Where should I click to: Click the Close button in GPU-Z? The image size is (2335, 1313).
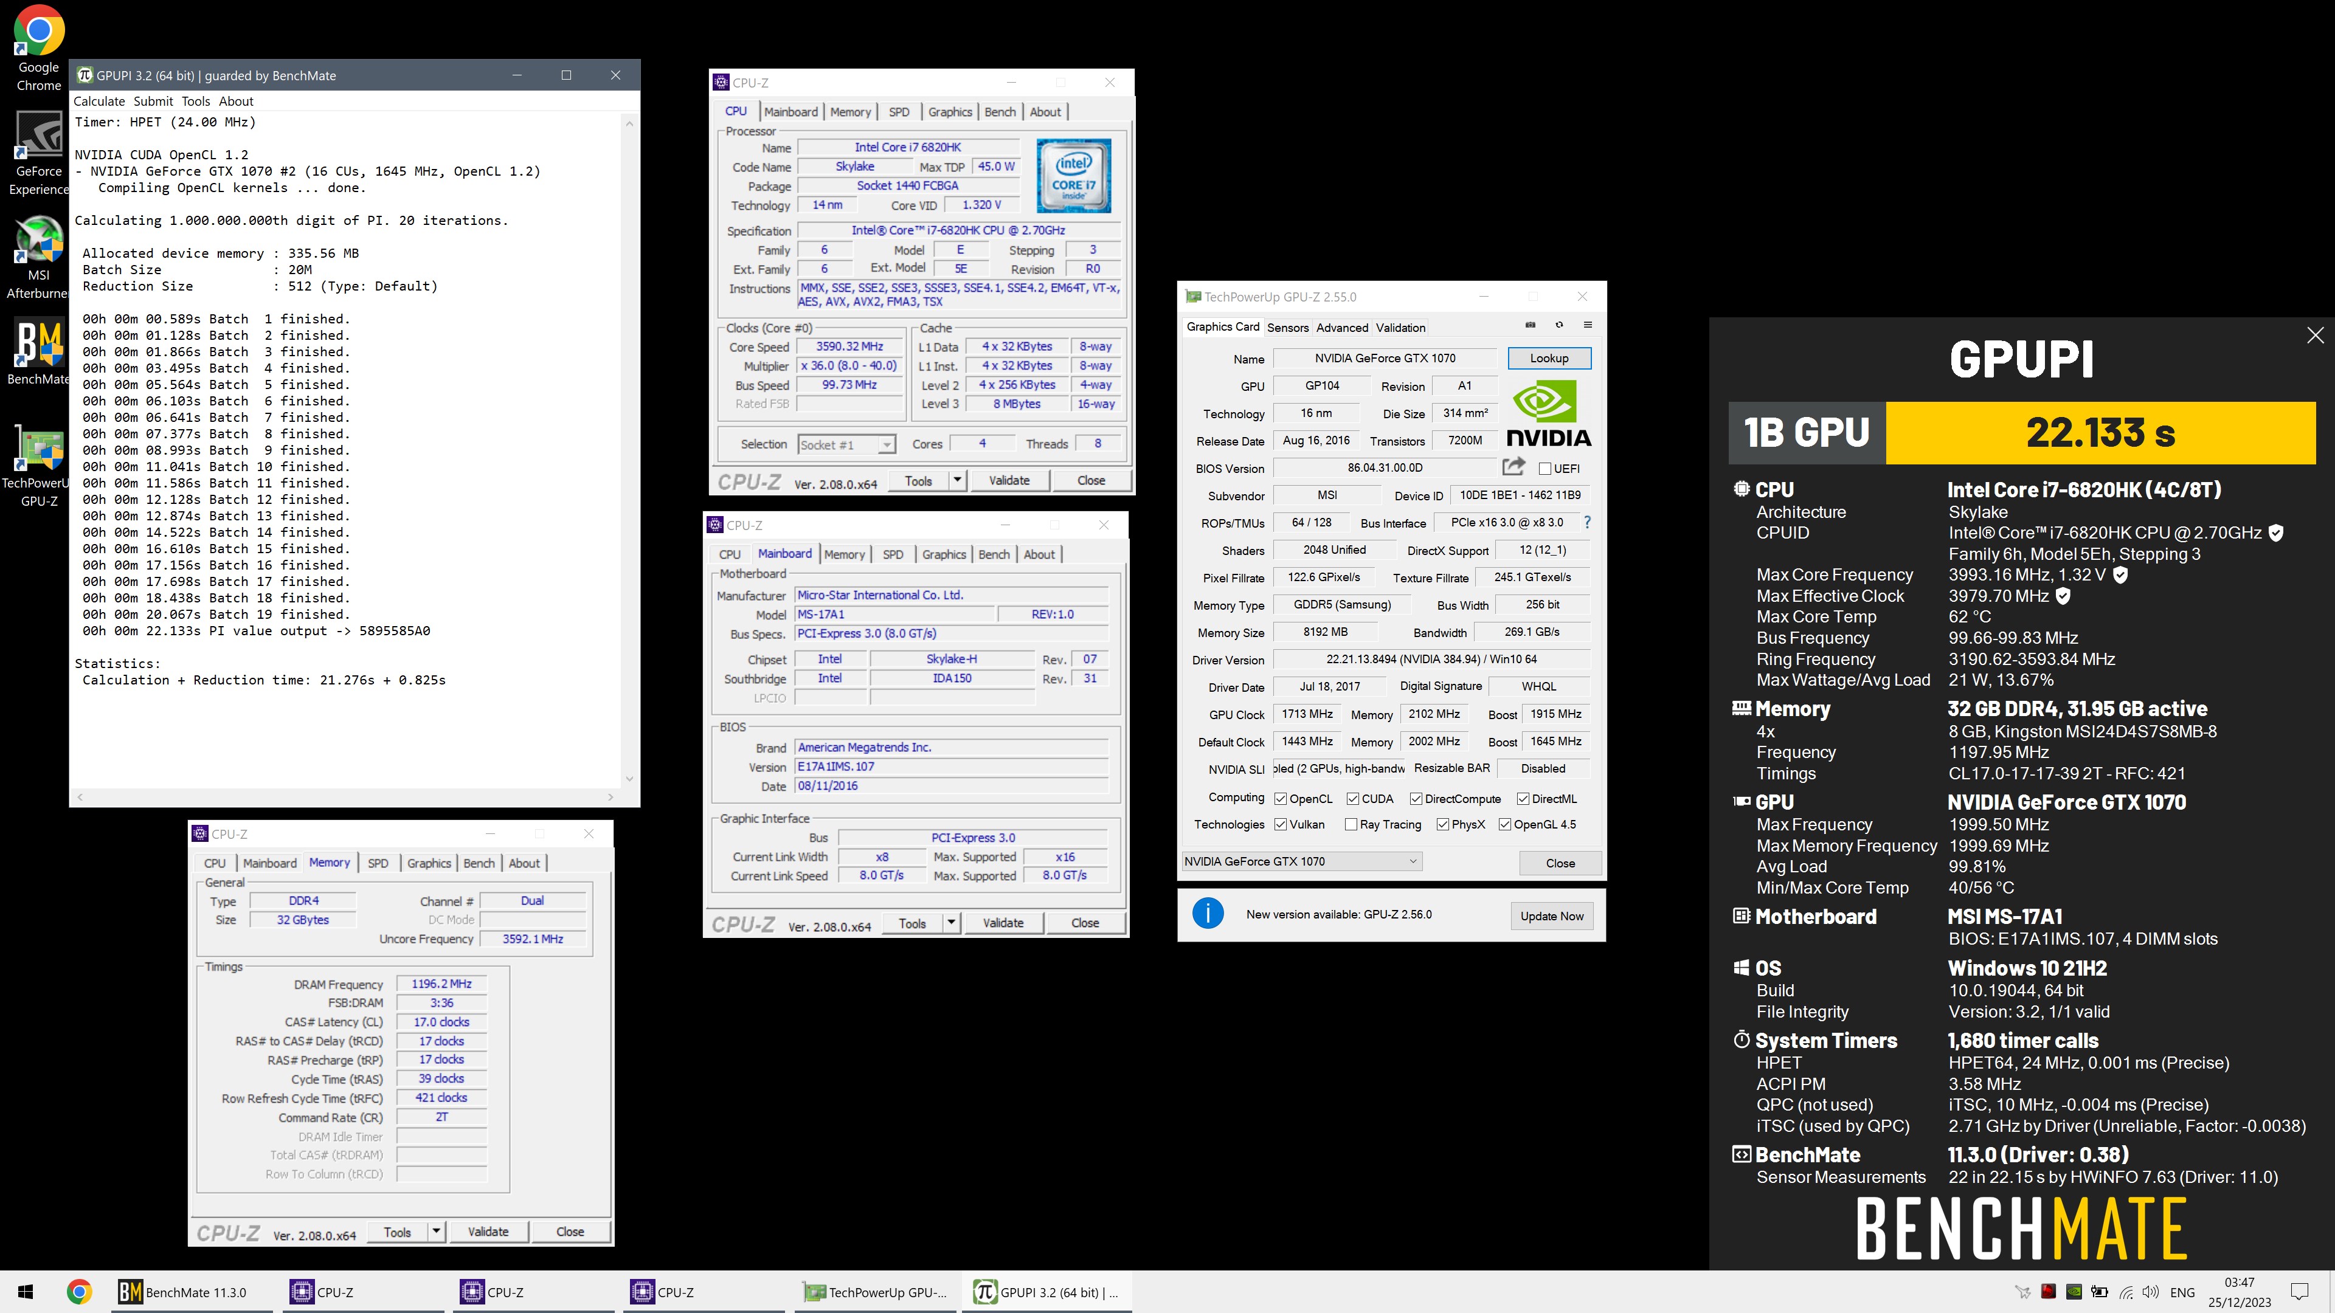click(1560, 863)
